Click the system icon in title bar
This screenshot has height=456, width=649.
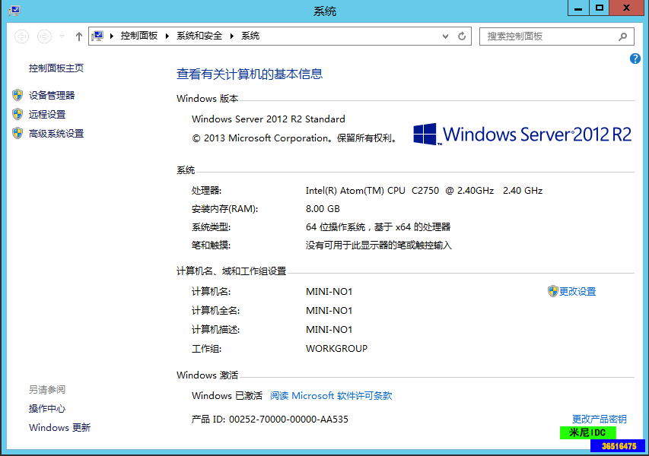point(14,11)
